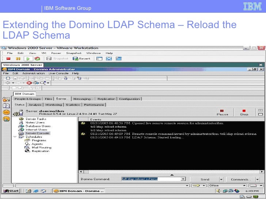Open the top bookmark bar folder icon
The height and width of the screenshot is (199, 266).
(6, 99)
